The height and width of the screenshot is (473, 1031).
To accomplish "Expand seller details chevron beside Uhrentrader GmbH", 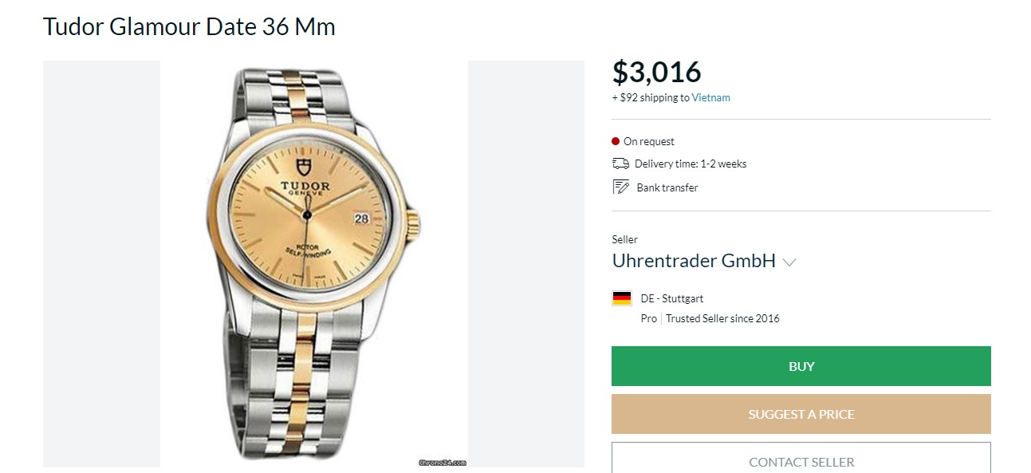I will 789,262.
